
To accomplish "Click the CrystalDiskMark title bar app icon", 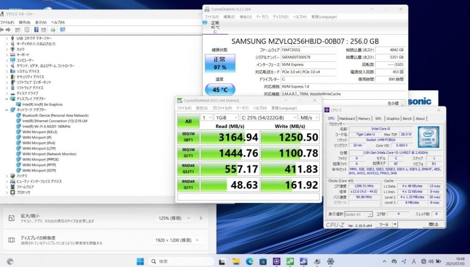I will [x=180, y=101].
